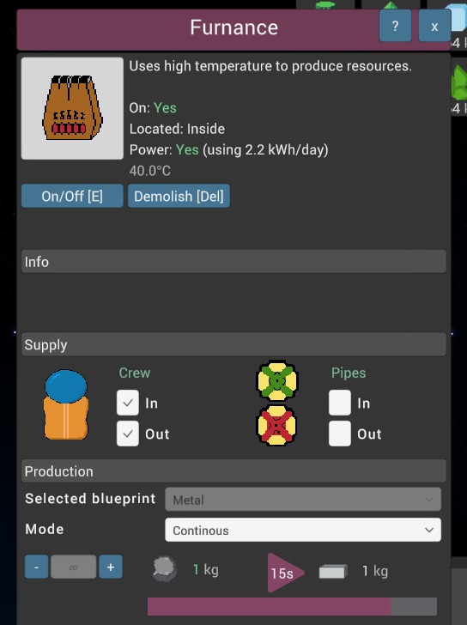Close the Furnace panel with x
Screen dimensions: 467x625
(x=434, y=27)
